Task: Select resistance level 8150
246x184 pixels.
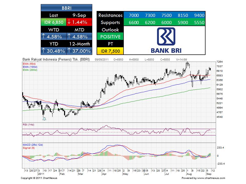Action: pyautogui.click(x=183, y=15)
